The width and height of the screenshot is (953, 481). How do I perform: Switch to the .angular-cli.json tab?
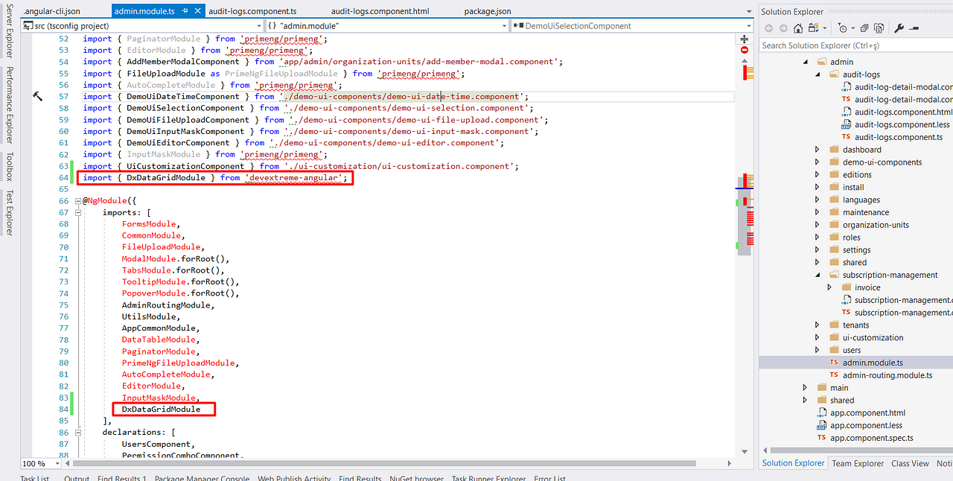pyautogui.click(x=52, y=11)
